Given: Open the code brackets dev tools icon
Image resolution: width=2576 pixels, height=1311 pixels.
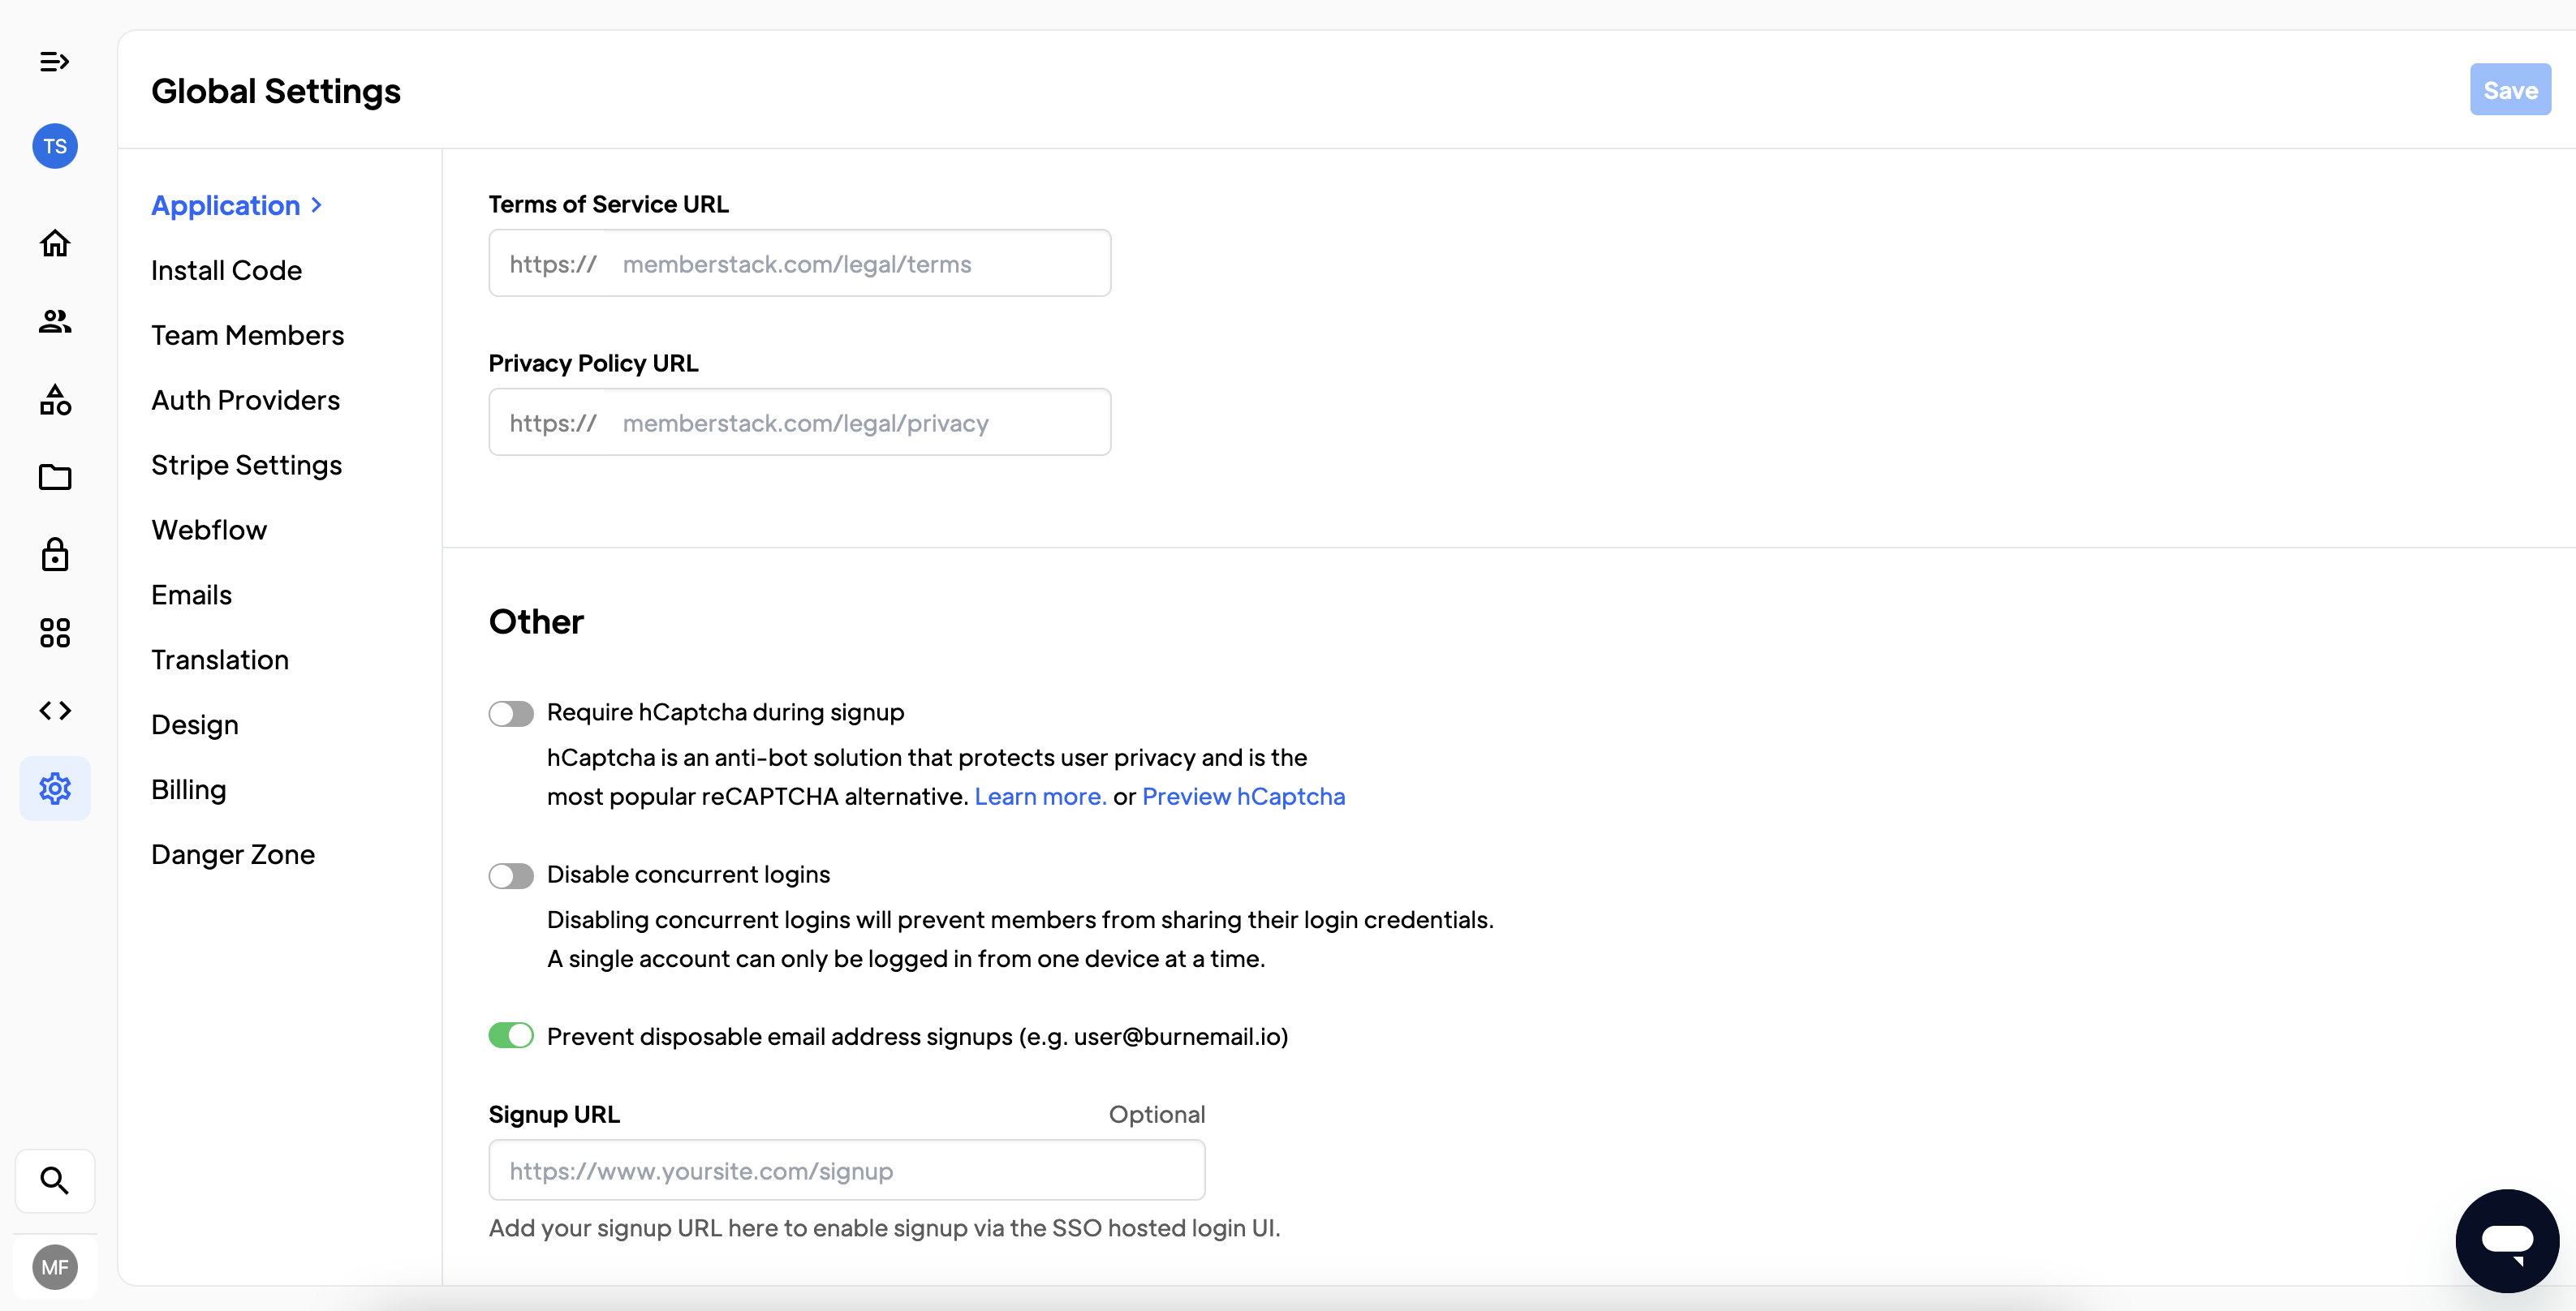Looking at the screenshot, I should 55,711.
